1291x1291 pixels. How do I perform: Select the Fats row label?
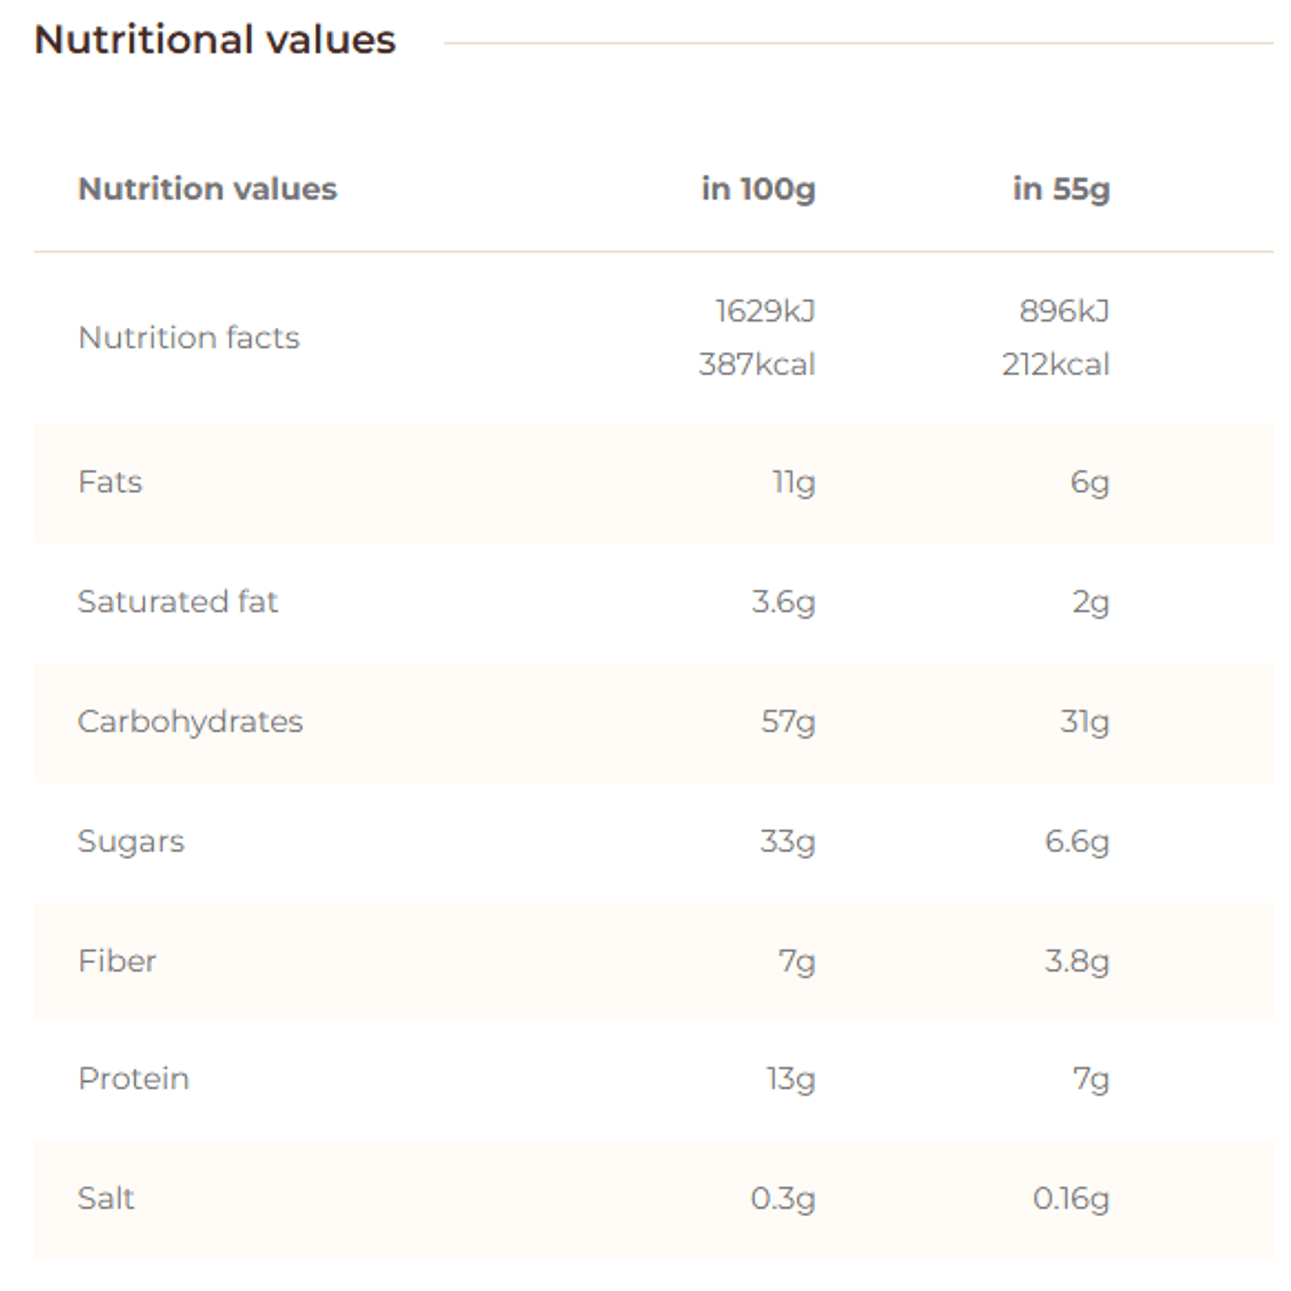[110, 482]
